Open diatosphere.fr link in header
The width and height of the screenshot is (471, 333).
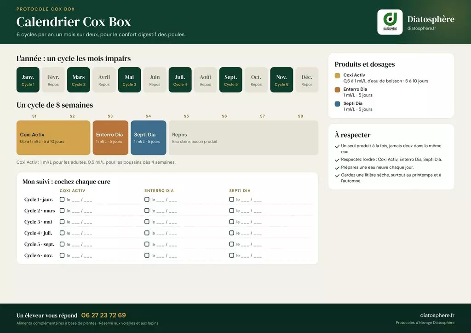422,28
